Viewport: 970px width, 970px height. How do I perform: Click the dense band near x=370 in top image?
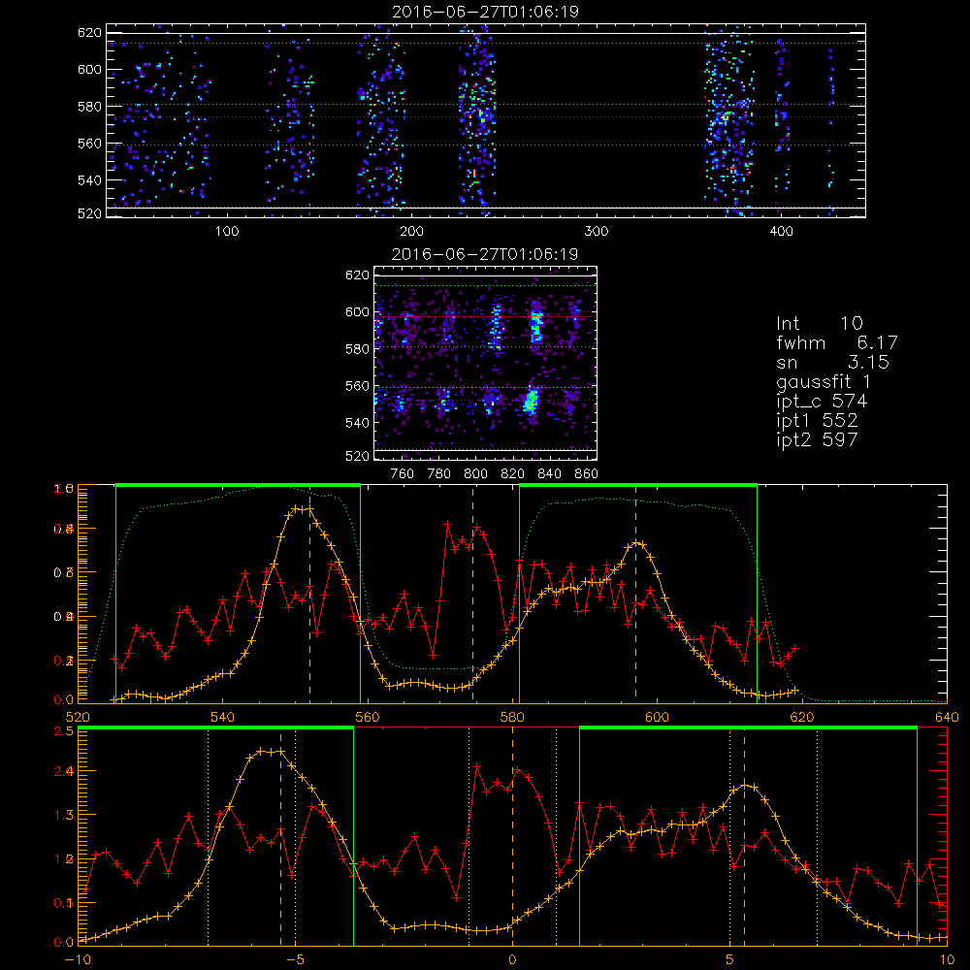point(729,120)
